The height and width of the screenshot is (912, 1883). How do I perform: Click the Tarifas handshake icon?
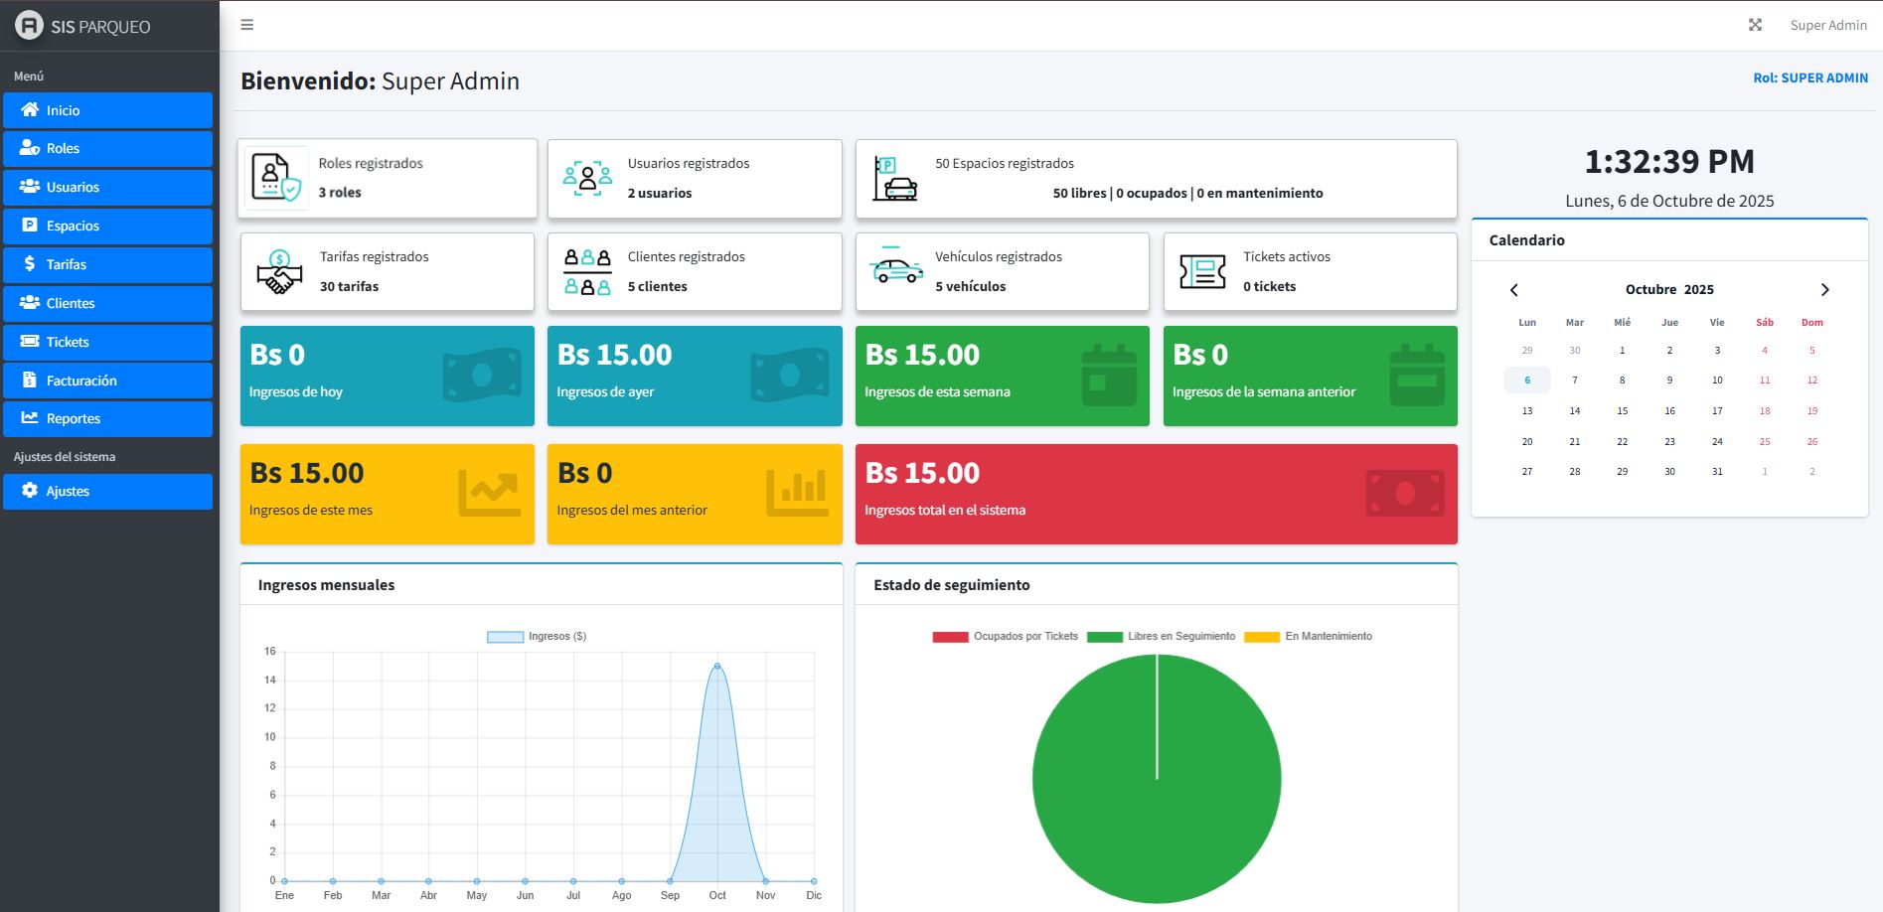[x=279, y=271]
